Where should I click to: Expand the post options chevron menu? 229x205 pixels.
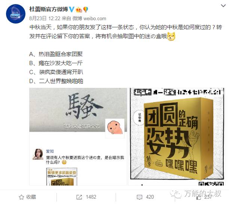coord(223,6)
